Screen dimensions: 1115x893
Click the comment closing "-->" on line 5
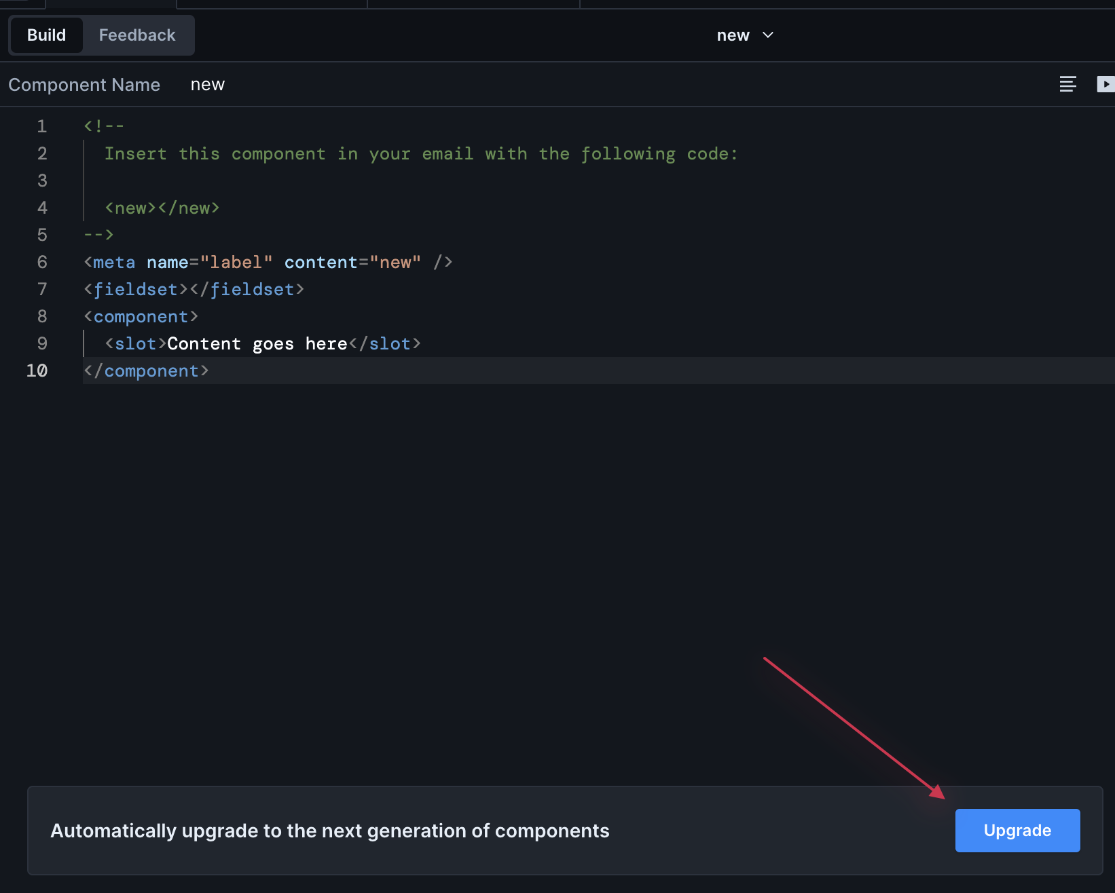click(98, 235)
